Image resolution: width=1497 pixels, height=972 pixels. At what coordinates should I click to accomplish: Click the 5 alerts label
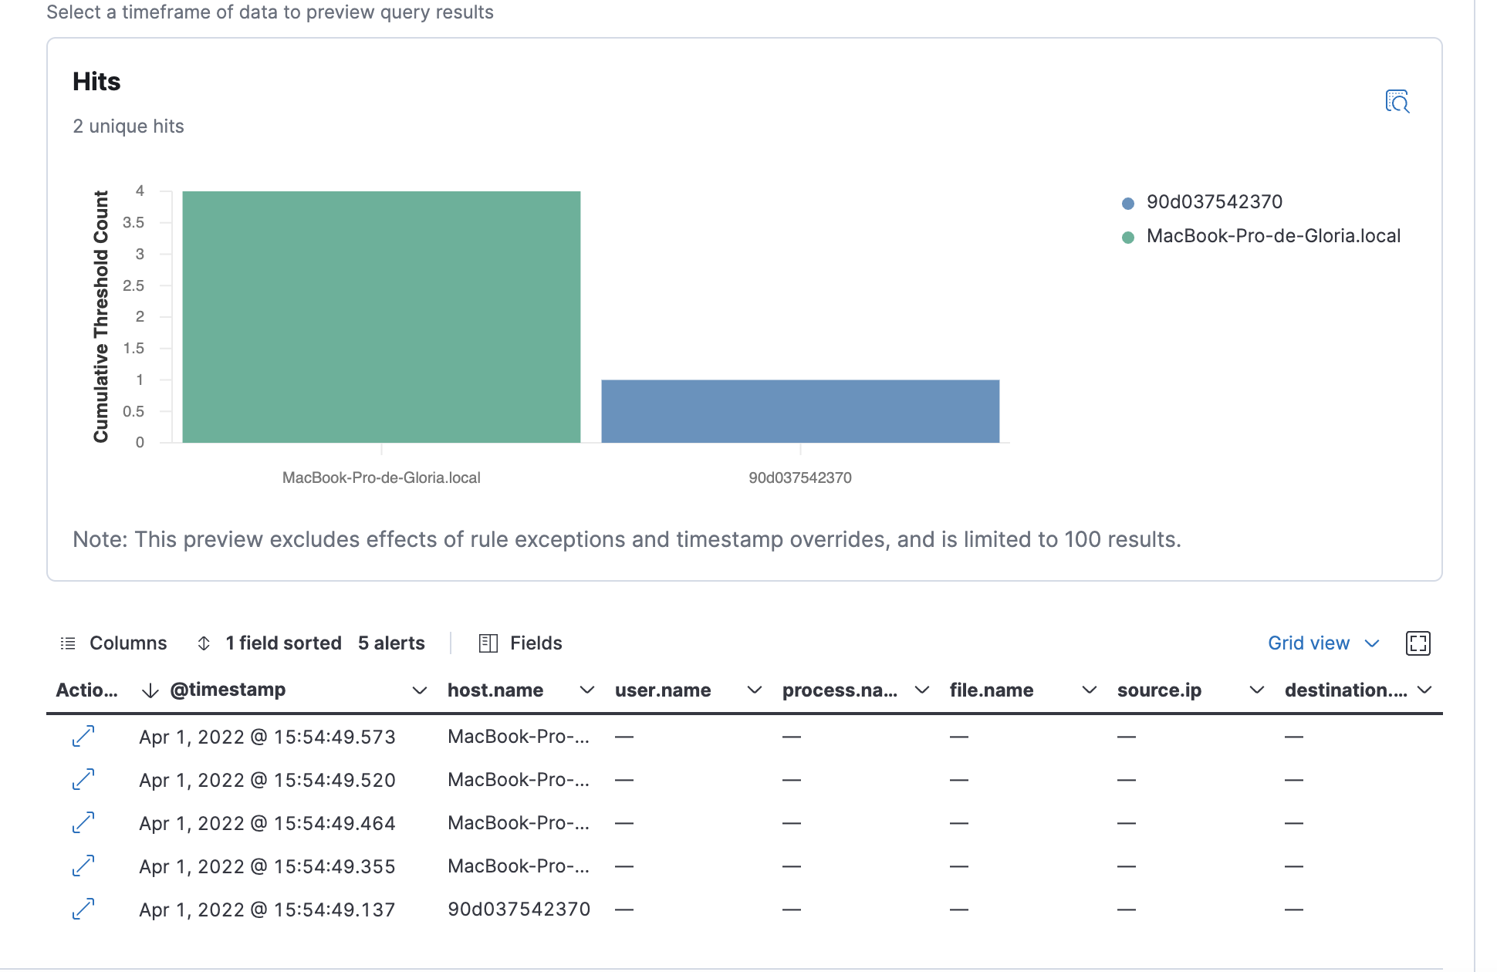[x=391, y=643]
